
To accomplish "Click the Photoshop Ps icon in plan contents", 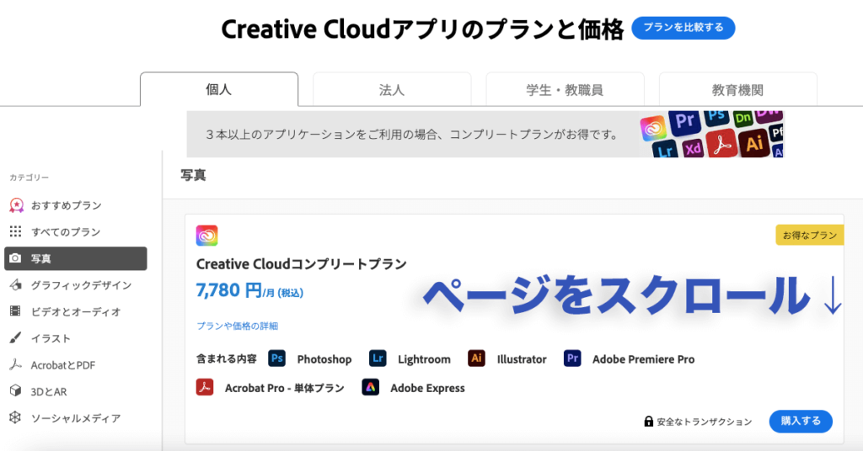I will (276, 358).
